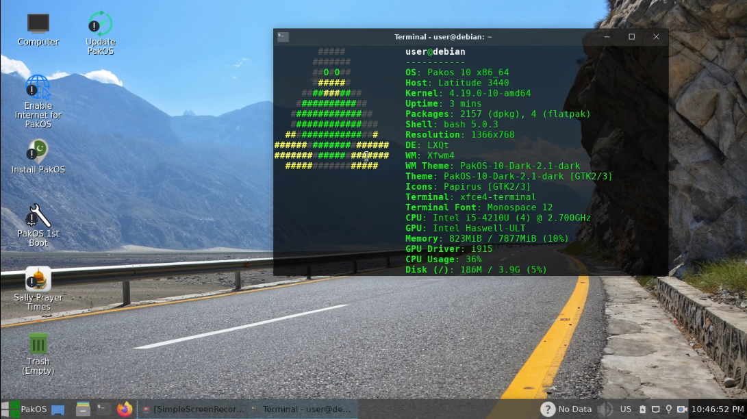Click the screen recorder camera tray icon

(x=682, y=409)
